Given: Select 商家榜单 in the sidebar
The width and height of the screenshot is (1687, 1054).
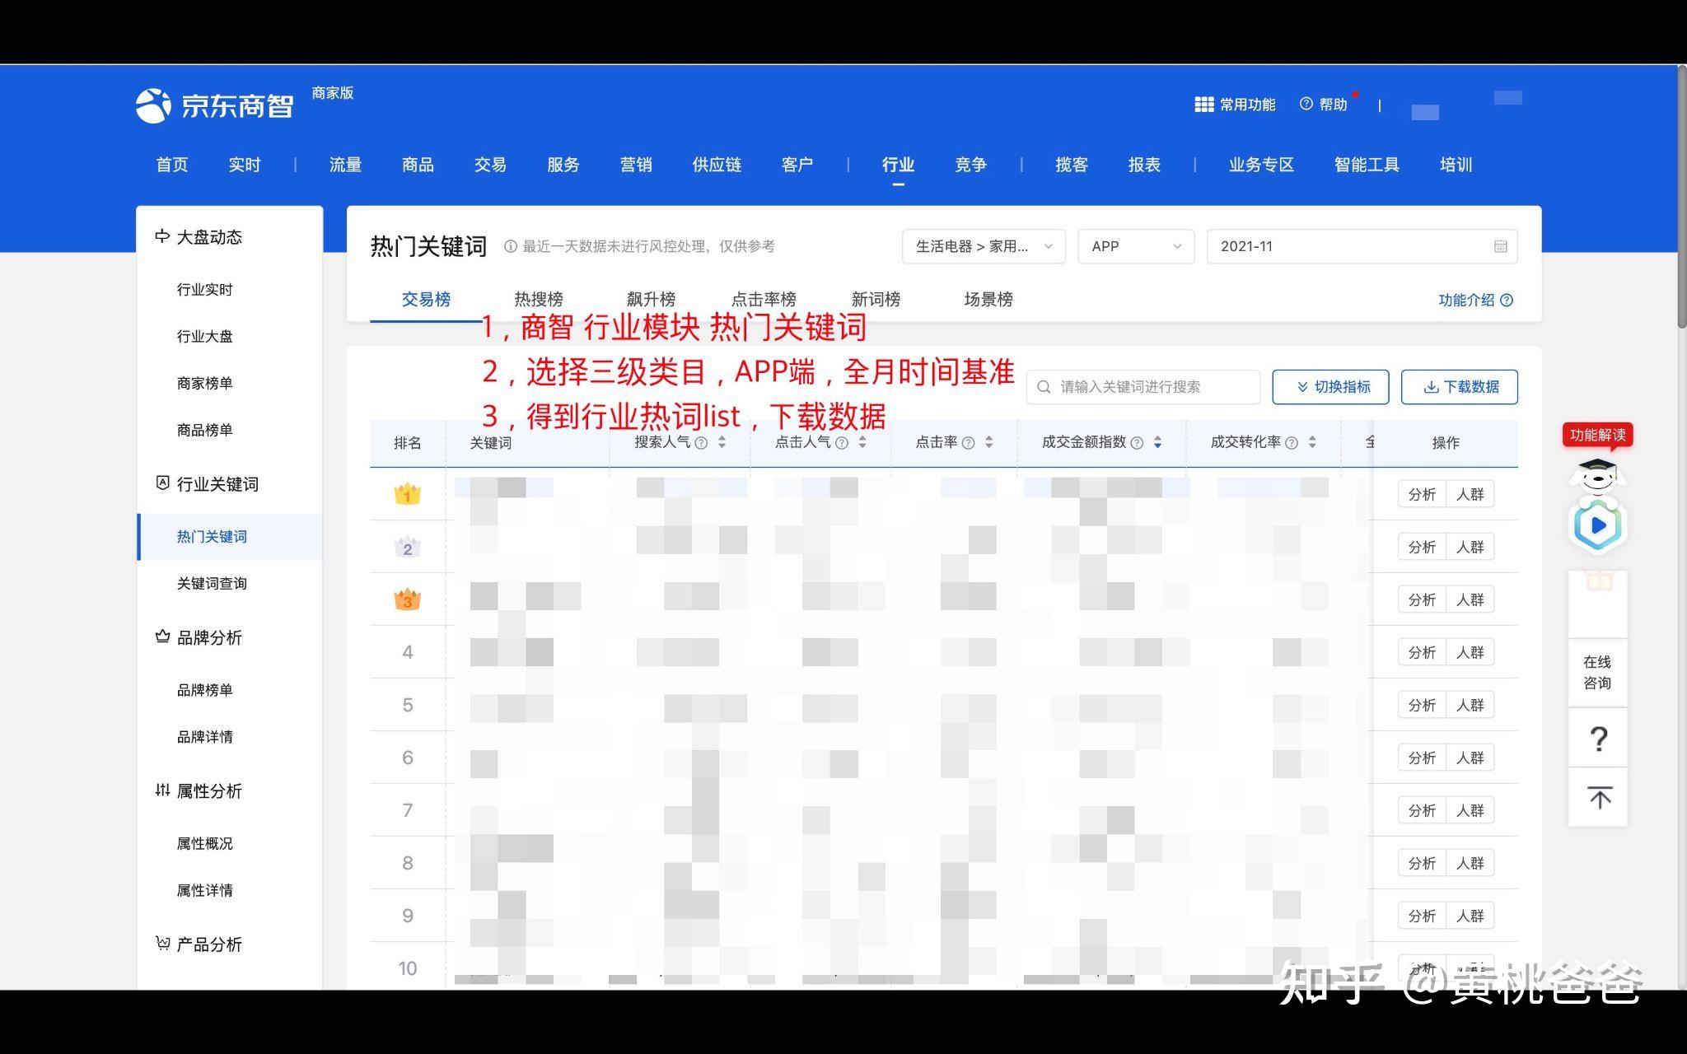Looking at the screenshot, I should 204,383.
